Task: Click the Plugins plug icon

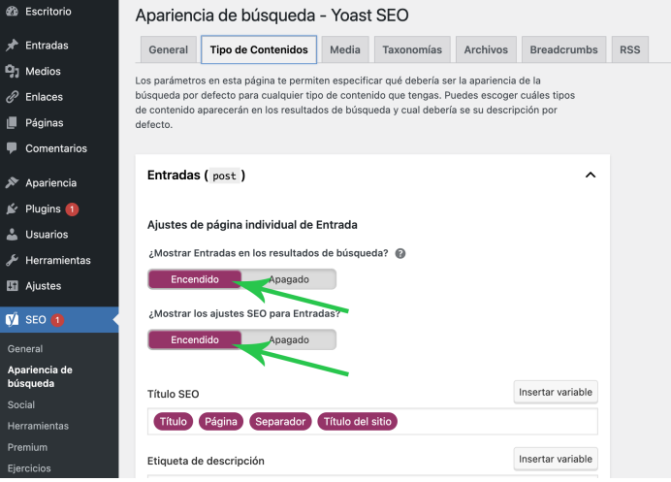Action: coord(13,209)
